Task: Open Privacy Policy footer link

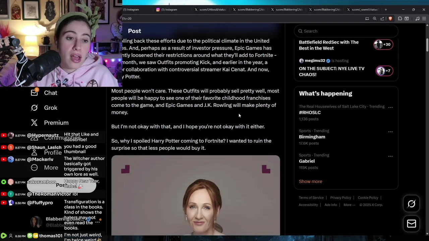Action: pos(341,198)
